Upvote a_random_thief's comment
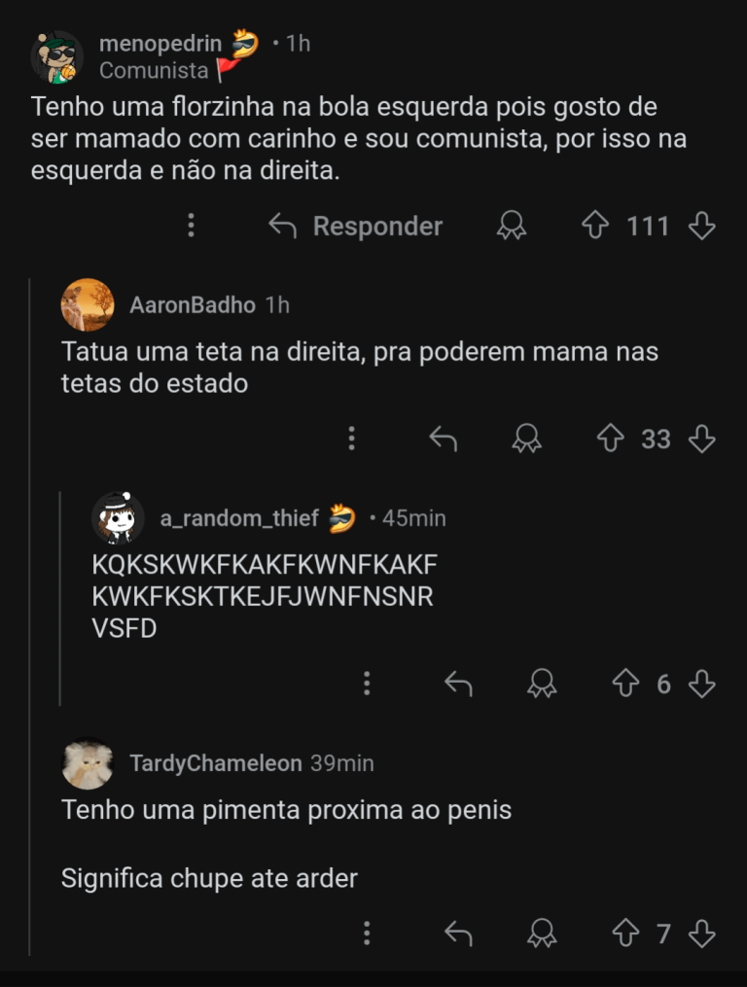This screenshot has height=987, width=747. click(625, 685)
